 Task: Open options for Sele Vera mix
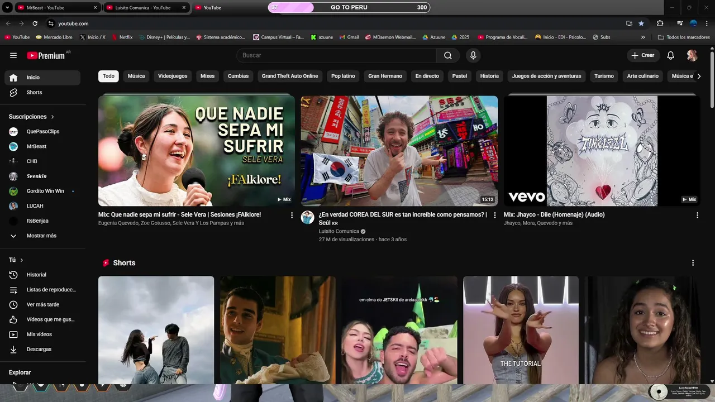[x=292, y=215]
